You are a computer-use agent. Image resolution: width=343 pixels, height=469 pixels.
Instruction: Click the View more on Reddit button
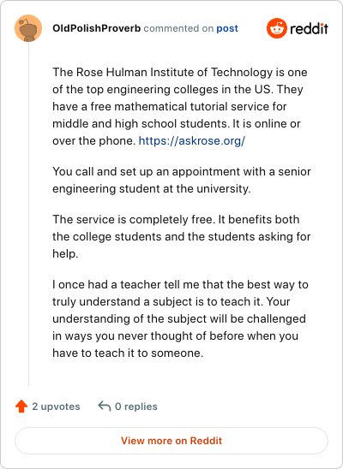(171, 441)
